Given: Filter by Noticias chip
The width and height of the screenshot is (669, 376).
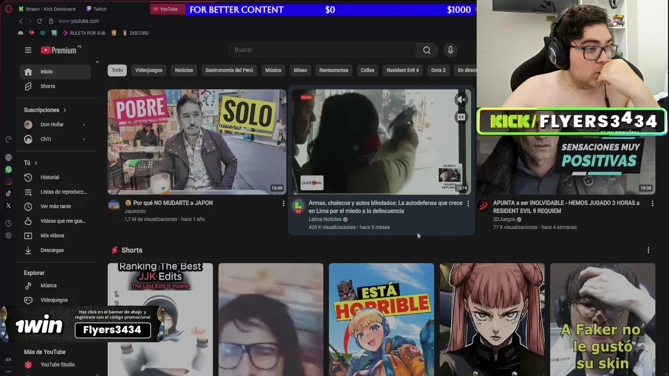Looking at the screenshot, I should pos(184,70).
